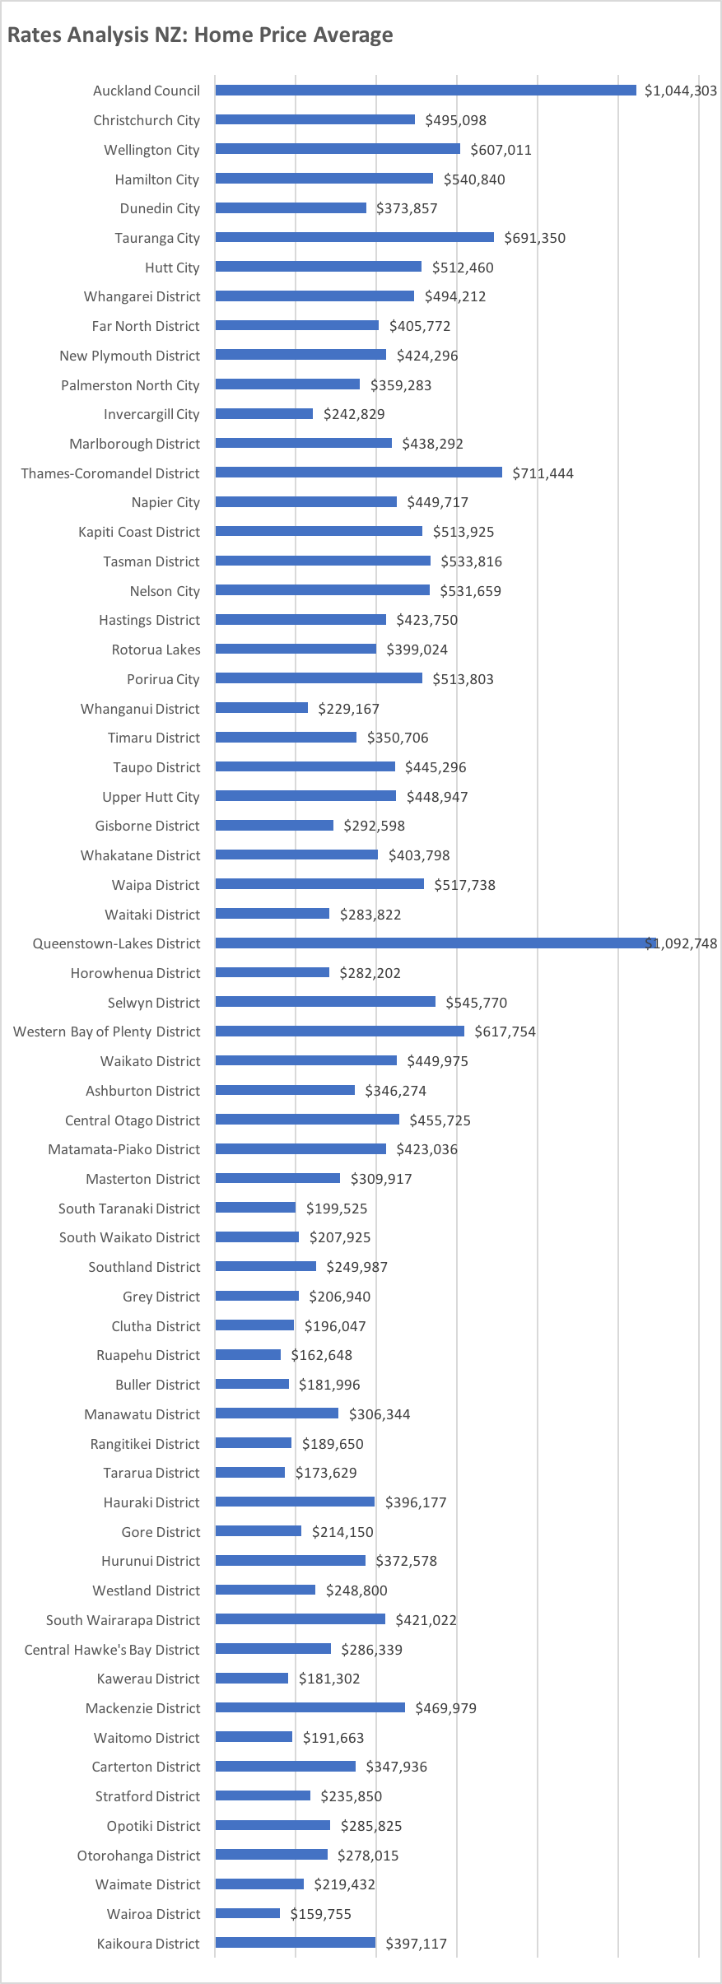Screen dimensions: 722x1984
Task: Select the Selwyn District bar
Action: pyautogui.click(x=325, y=1002)
